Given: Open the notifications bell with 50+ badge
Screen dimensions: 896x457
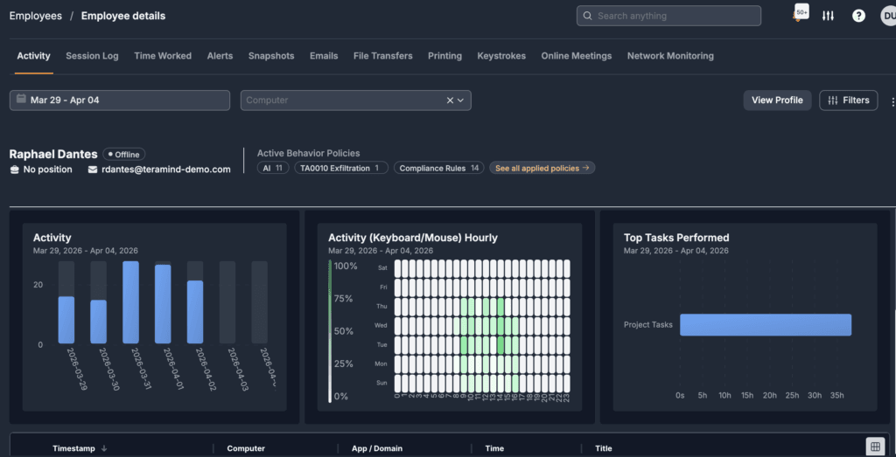Looking at the screenshot, I should [x=801, y=14].
